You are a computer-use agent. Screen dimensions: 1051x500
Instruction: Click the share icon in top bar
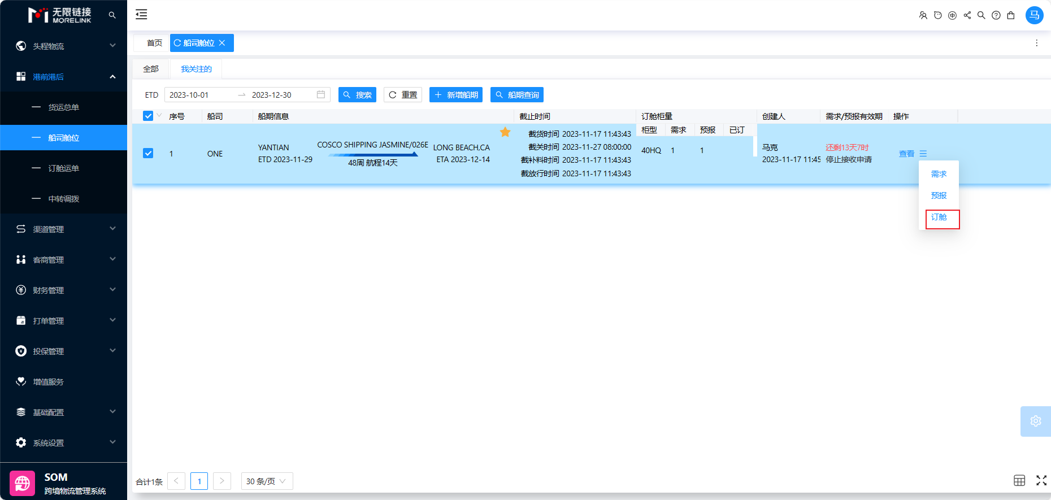[x=967, y=15]
